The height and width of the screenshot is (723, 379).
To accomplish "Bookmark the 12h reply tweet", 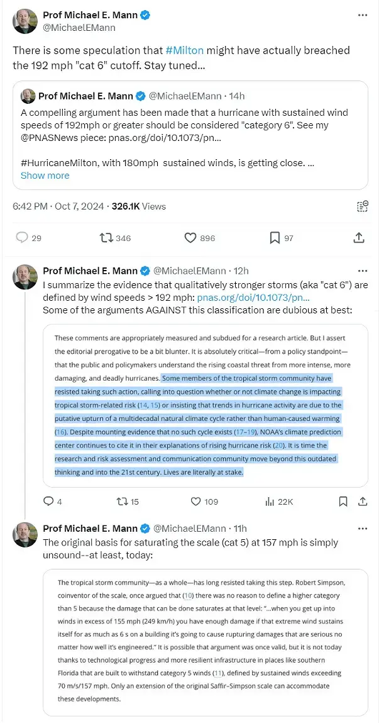I will [343, 502].
